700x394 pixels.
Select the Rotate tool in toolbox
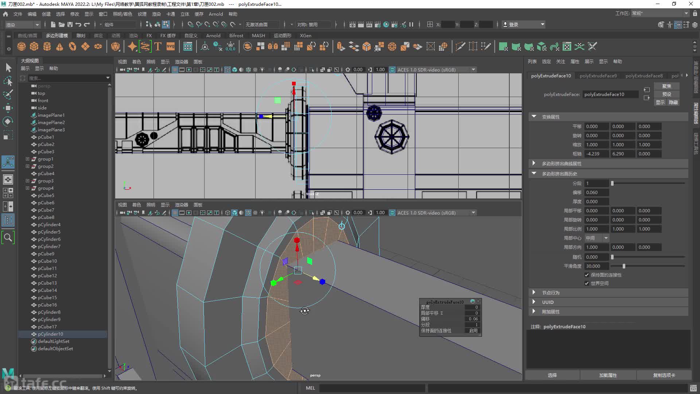(8, 121)
